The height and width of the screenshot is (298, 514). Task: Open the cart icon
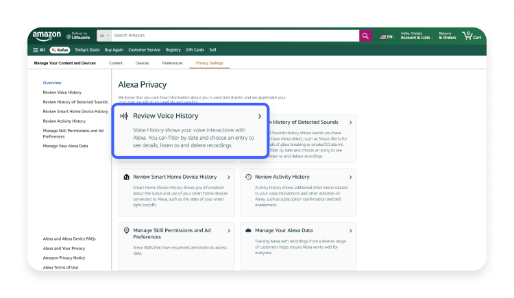472,36
